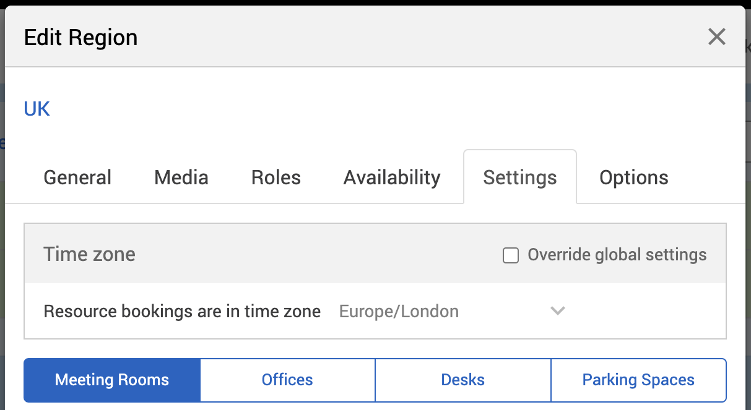This screenshot has width=751, height=410.
Task: Click the Time zone section heading
Action: (x=89, y=254)
